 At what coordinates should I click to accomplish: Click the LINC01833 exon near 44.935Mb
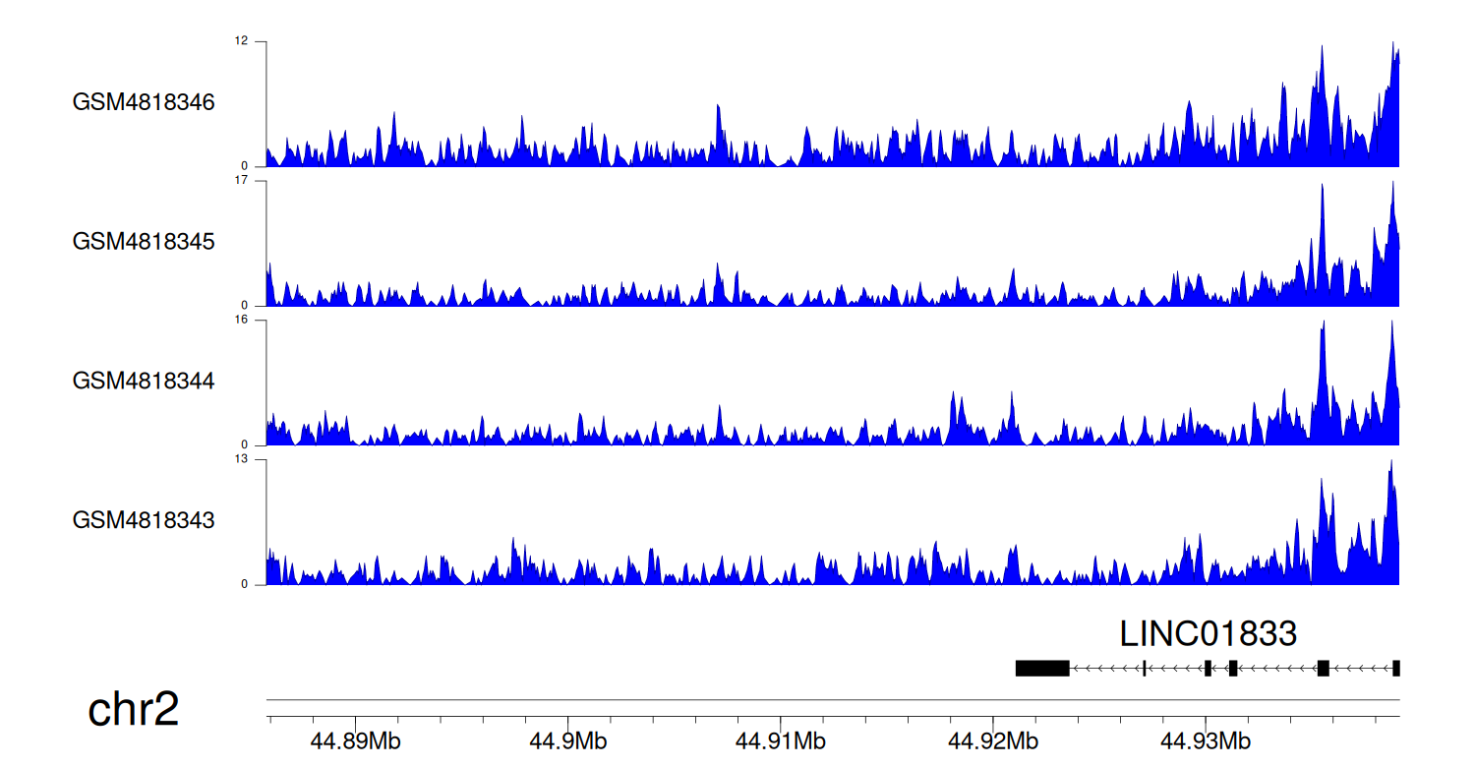1323,669
